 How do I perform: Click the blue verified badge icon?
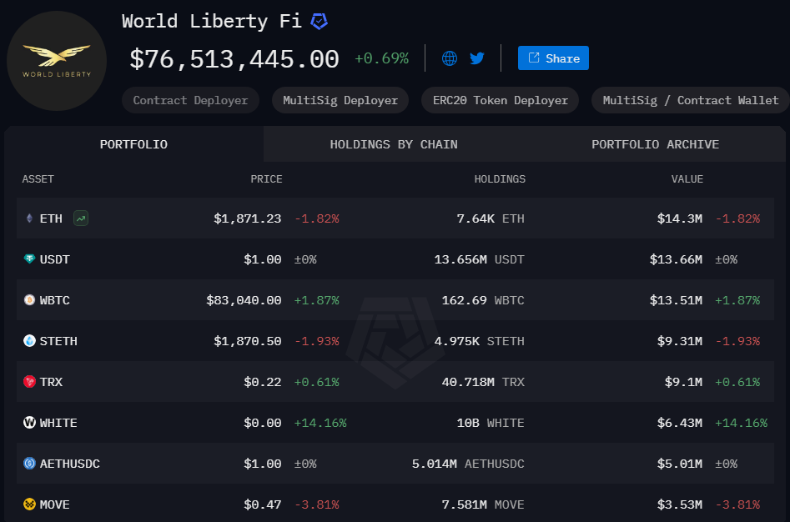[x=319, y=22]
